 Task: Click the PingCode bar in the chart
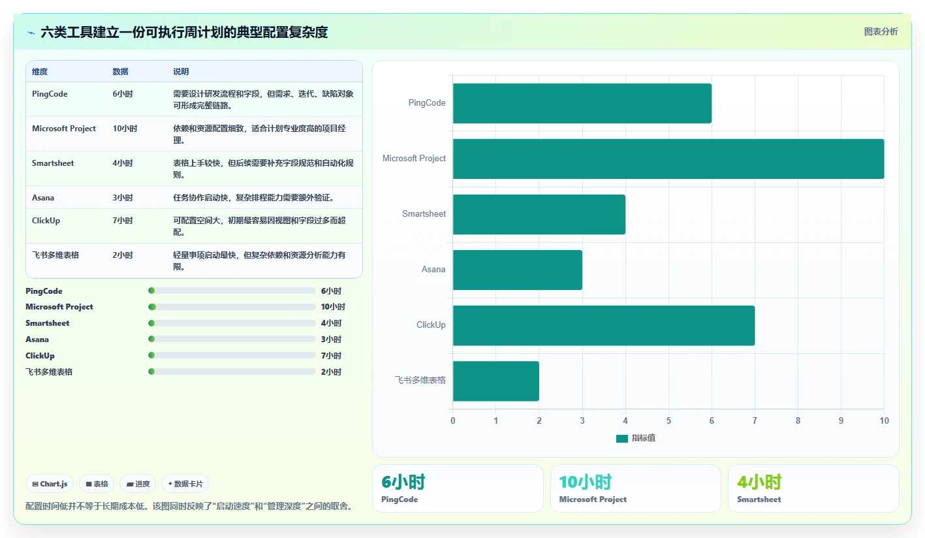(582, 103)
